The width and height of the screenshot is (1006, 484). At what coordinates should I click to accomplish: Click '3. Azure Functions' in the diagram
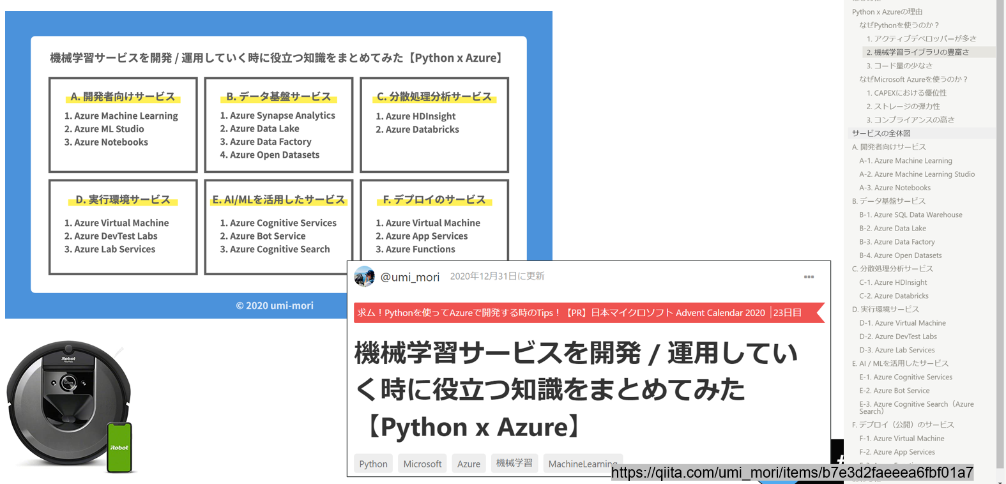pyautogui.click(x=415, y=249)
